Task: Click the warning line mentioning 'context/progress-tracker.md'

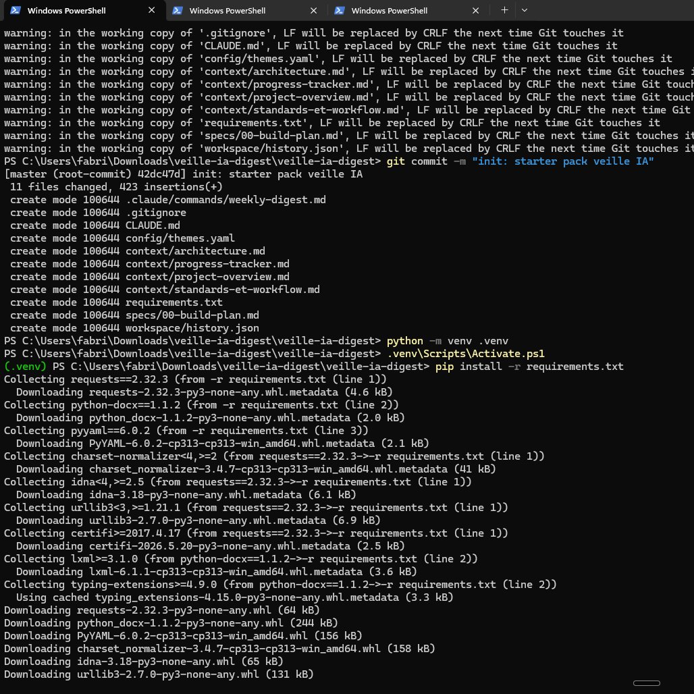Action: click(349, 84)
